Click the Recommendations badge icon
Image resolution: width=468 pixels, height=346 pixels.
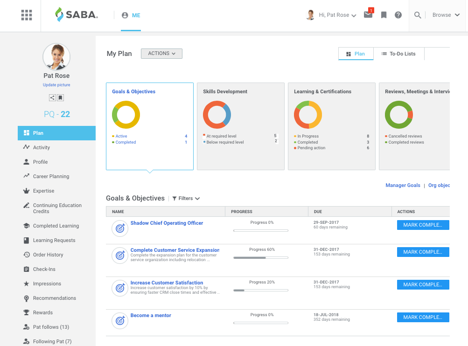(x=27, y=298)
